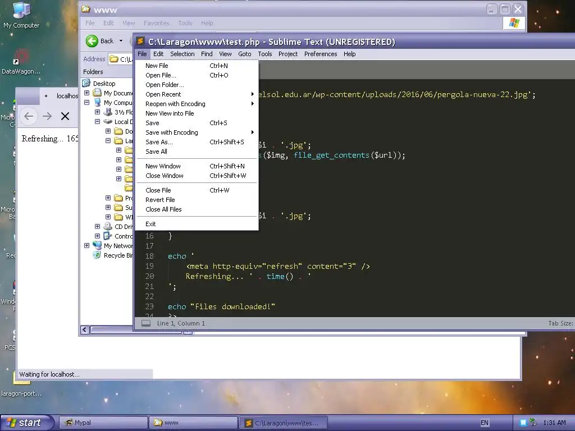The image size is (575, 431).
Task: Open the Edit menu in Sublime Text
Action: click(158, 54)
